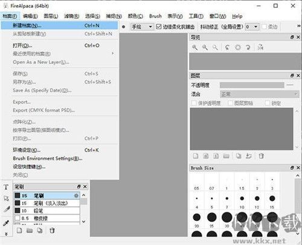Expand the 最近使用的档案 submenu arrow
Image resolution: width=302 pixels, height=245 pixels.
(x=113, y=53)
